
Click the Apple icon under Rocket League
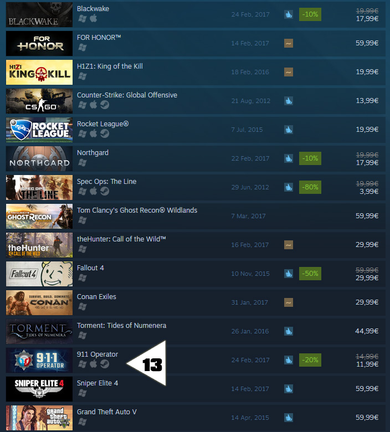(94, 133)
